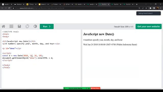Image resolution: width=163 pixels, height=92 pixels.
Task: Open the extensions puzzle icon
Action: [151, 8]
